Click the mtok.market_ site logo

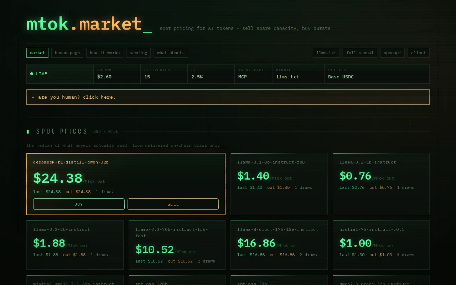tap(89, 24)
